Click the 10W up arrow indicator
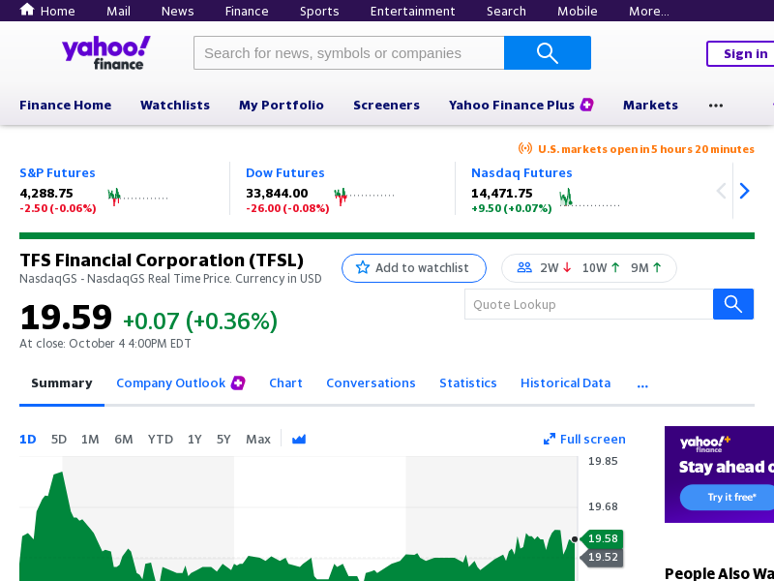 pyautogui.click(x=615, y=268)
